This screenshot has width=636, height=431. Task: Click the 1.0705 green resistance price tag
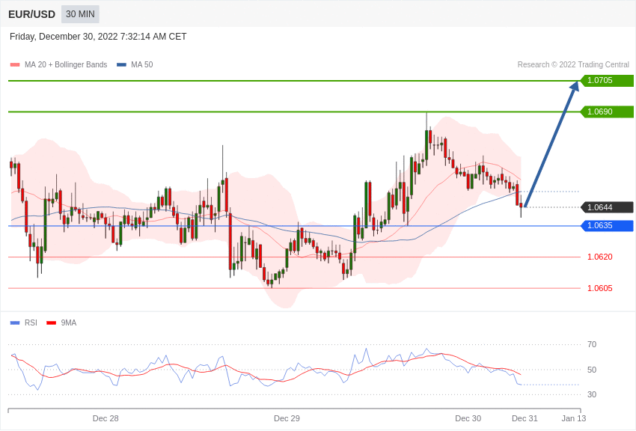pyautogui.click(x=607, y=80)
